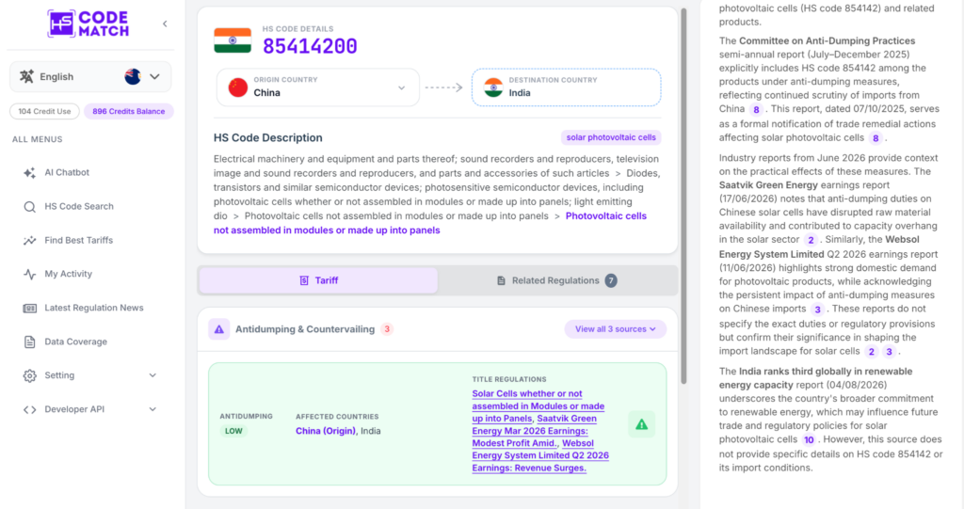Click the Setting gear icon

click(29, 375)
